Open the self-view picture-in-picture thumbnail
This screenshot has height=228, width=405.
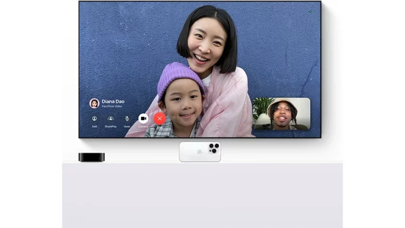pos(281,114)
